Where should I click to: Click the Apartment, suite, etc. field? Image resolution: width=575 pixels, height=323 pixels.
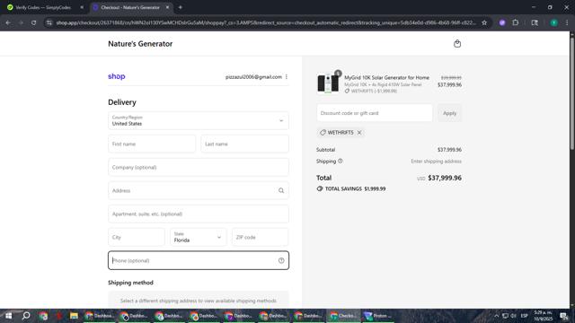pos(199,214)
